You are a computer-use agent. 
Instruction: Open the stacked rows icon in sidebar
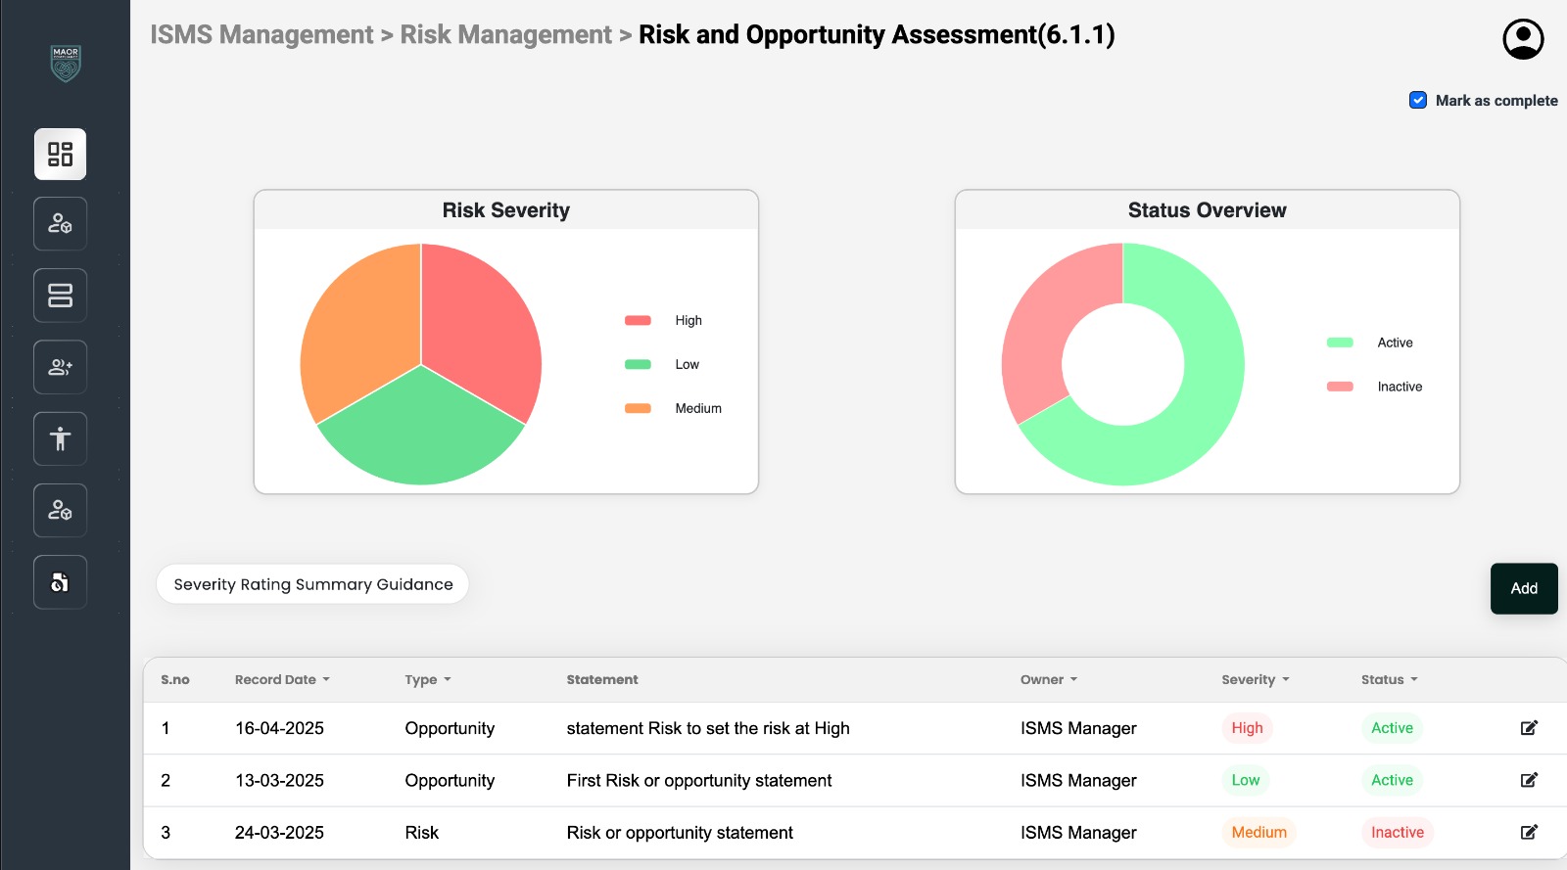click(60, 296)
